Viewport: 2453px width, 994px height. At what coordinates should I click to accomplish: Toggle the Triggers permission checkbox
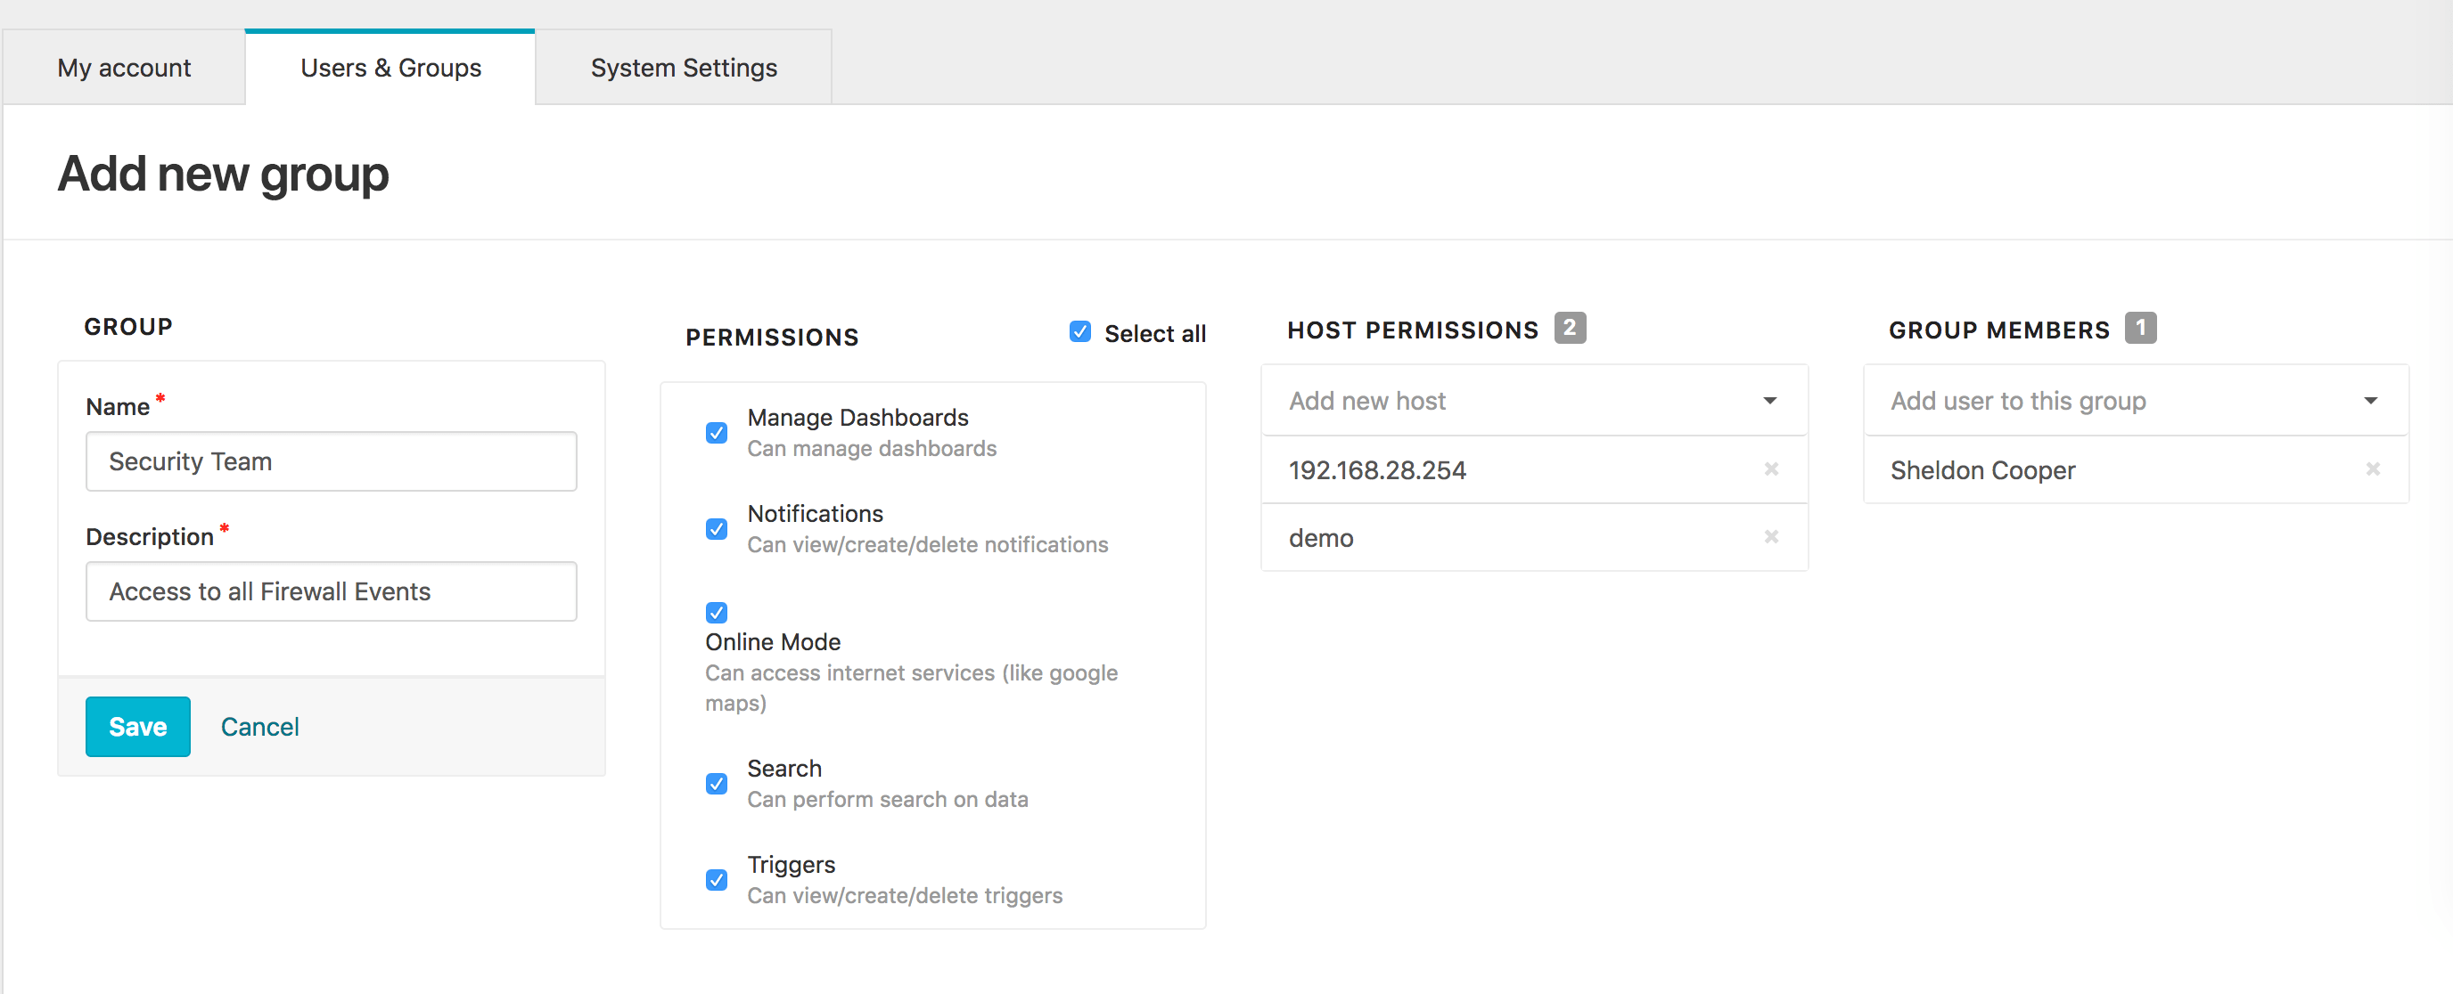(x=716, y=880)
